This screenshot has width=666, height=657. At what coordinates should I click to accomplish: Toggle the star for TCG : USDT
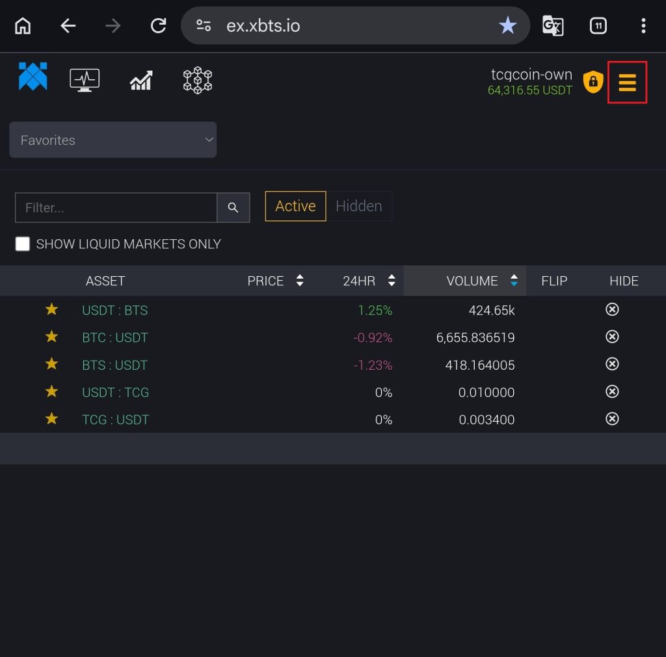tap(51, 419)
